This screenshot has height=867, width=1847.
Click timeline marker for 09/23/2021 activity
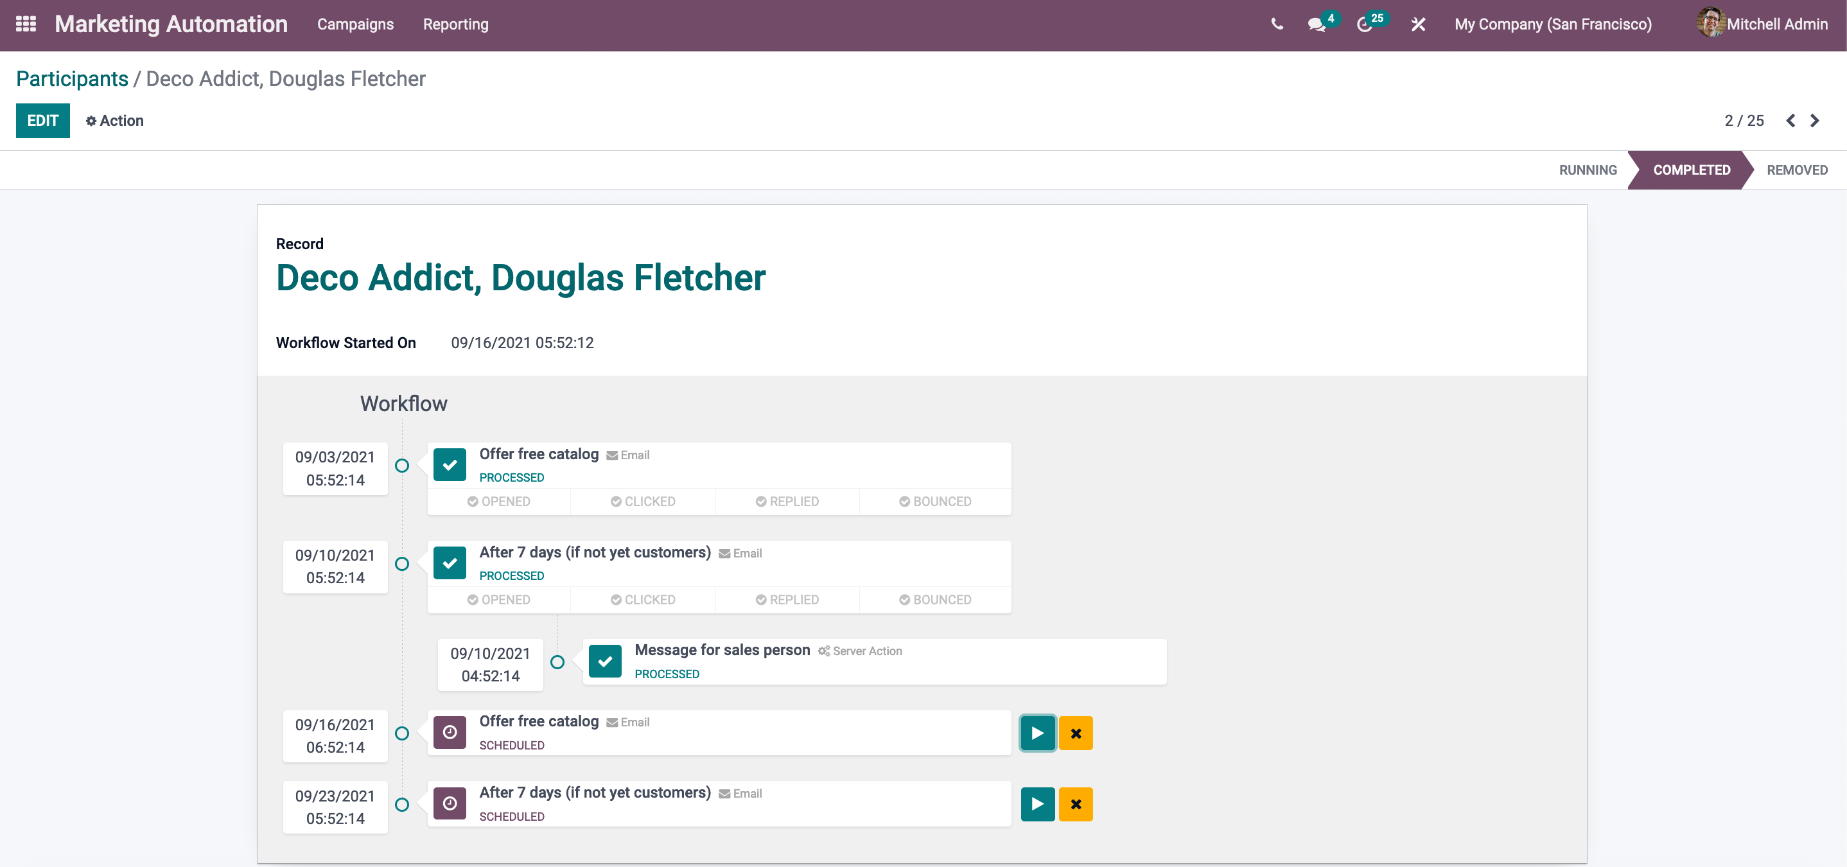coord(402,805)
